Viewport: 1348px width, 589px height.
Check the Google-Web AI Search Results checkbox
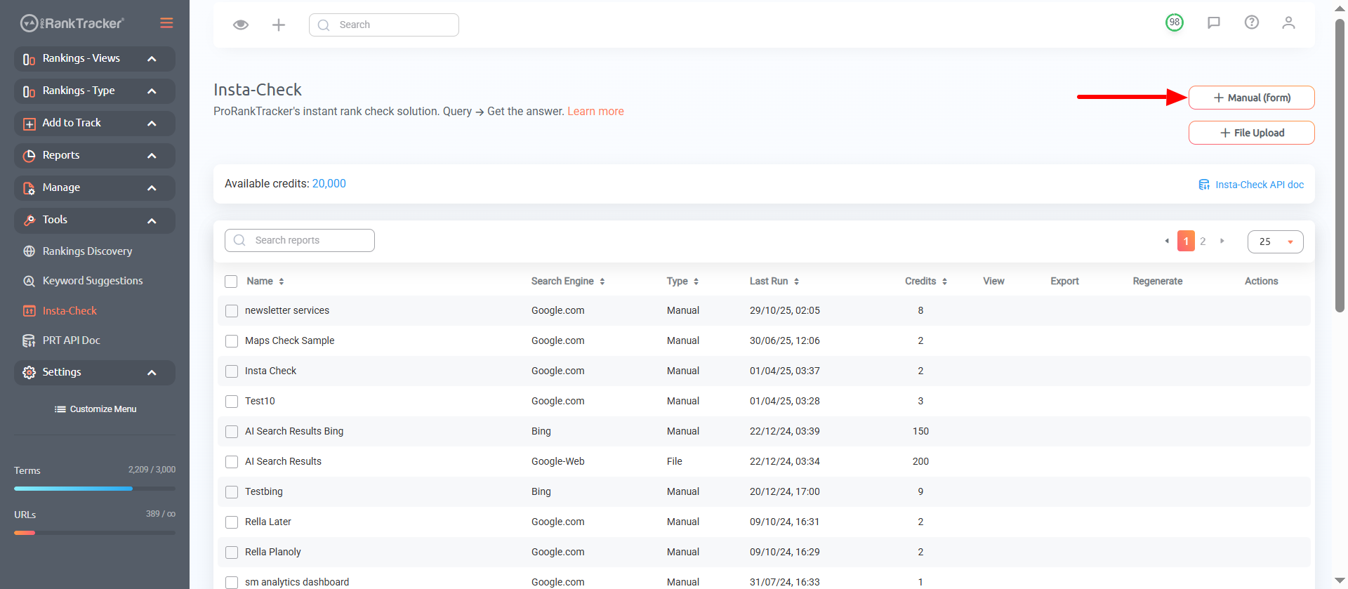pos(232,462)
